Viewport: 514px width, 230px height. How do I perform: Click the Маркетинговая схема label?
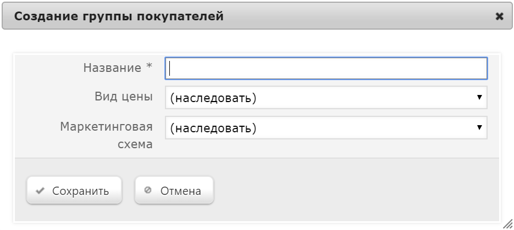click(106, 135)
